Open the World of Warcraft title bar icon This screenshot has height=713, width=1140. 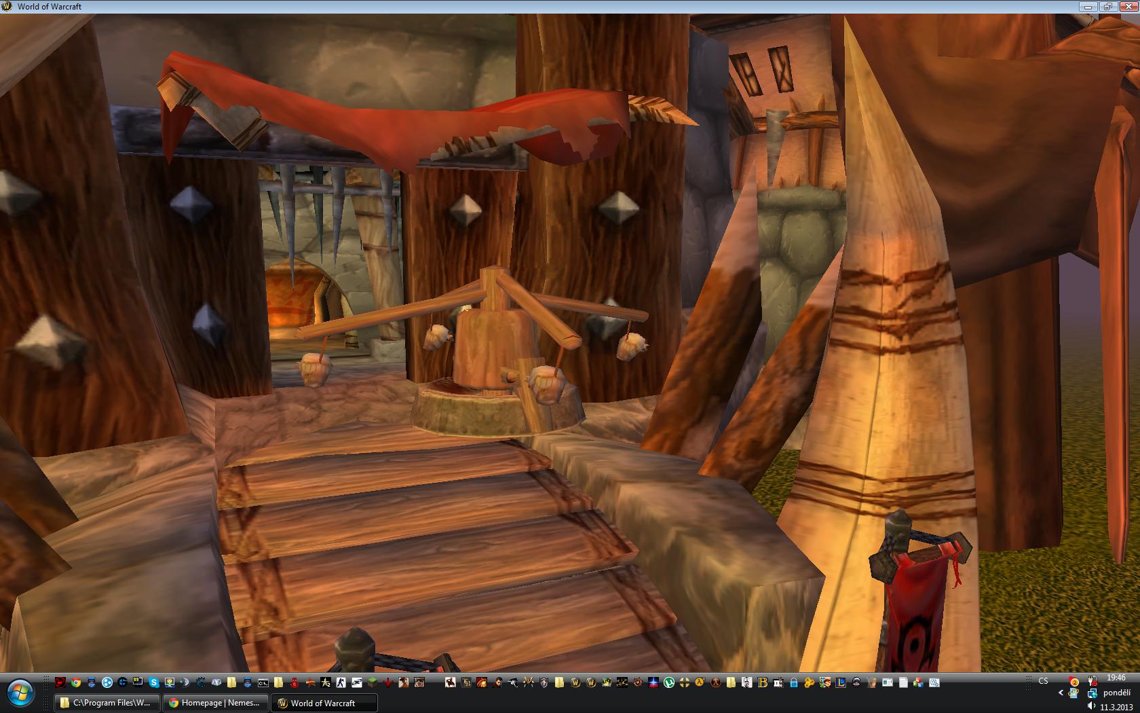point(7,6)
